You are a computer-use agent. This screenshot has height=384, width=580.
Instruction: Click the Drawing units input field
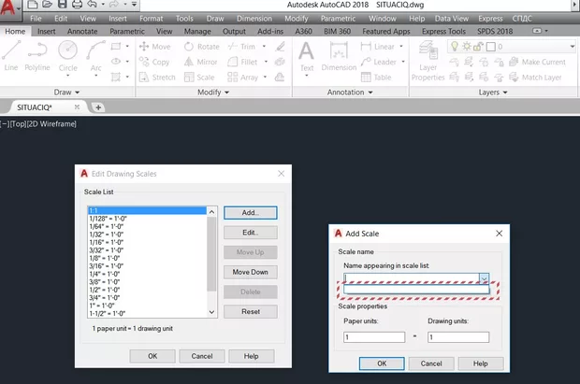coord(458,337)
